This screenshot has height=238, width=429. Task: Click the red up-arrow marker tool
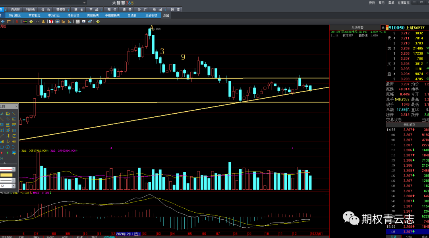[x=2, y=152]
